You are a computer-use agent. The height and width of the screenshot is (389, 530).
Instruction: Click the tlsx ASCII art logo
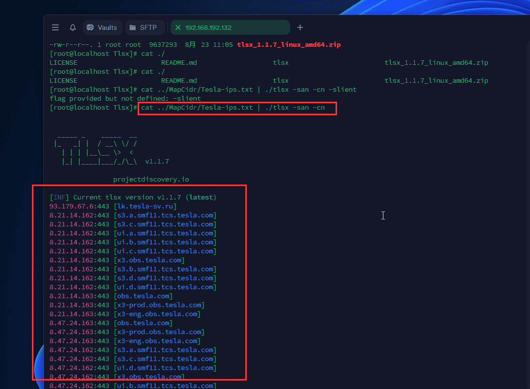(97, 149)
